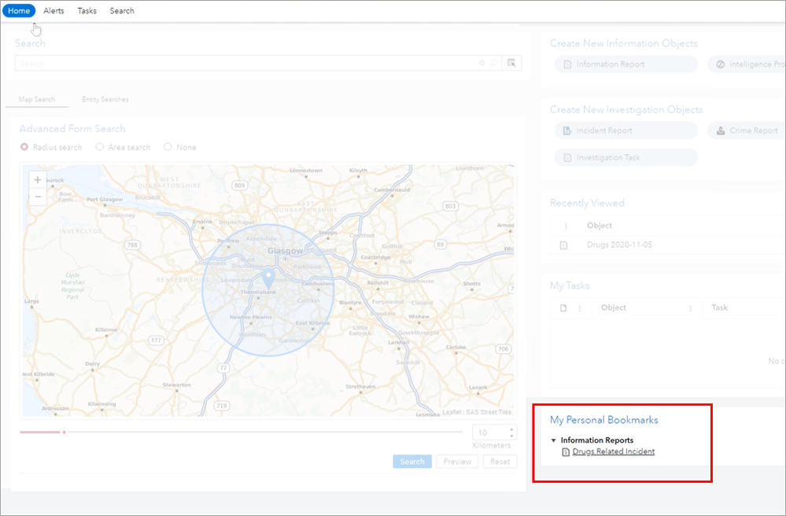Screen dimensions: 786x516
Task: Open the Tasks tab
Action: coord(87,10)
